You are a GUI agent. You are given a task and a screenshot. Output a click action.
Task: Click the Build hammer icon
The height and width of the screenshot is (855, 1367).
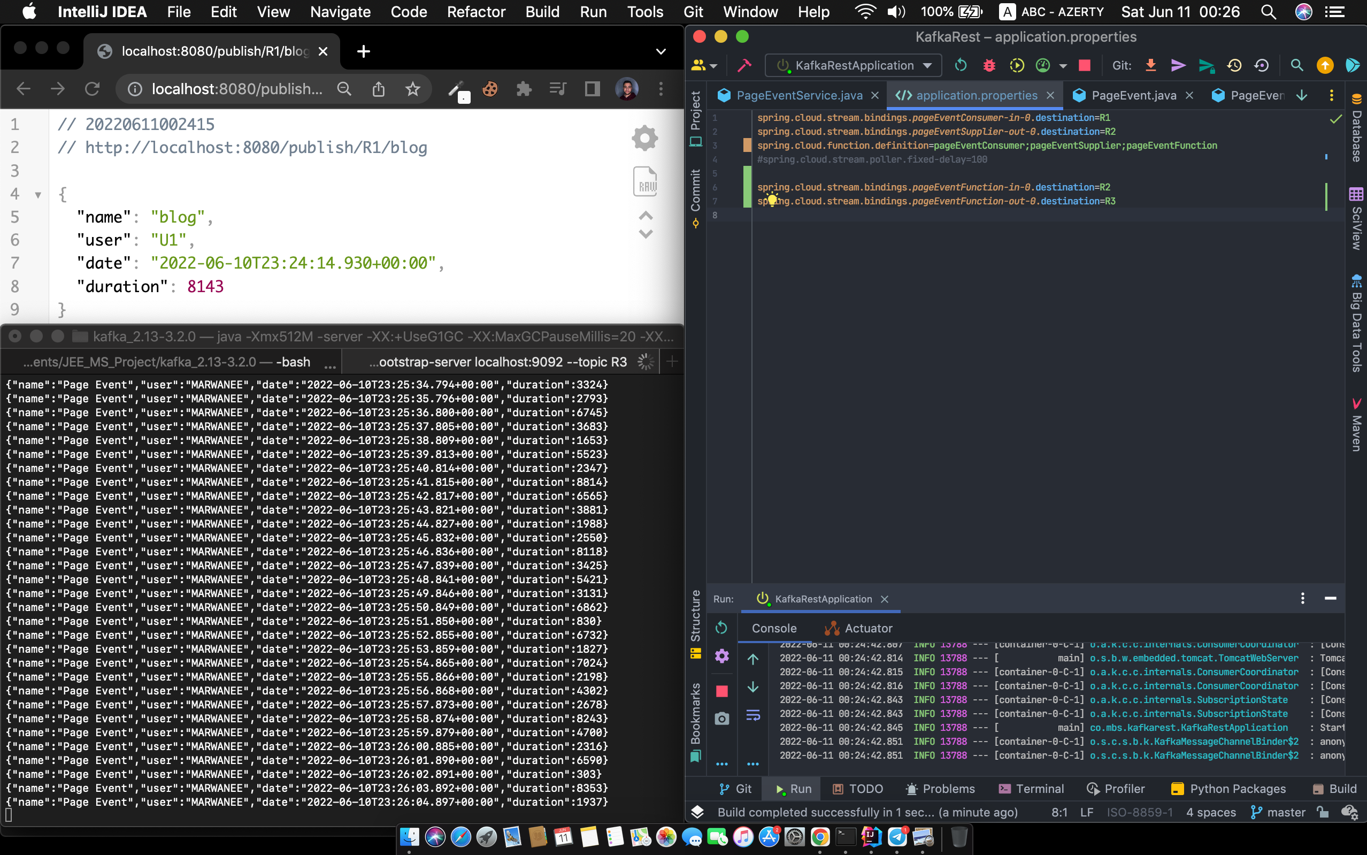[744, 66]
